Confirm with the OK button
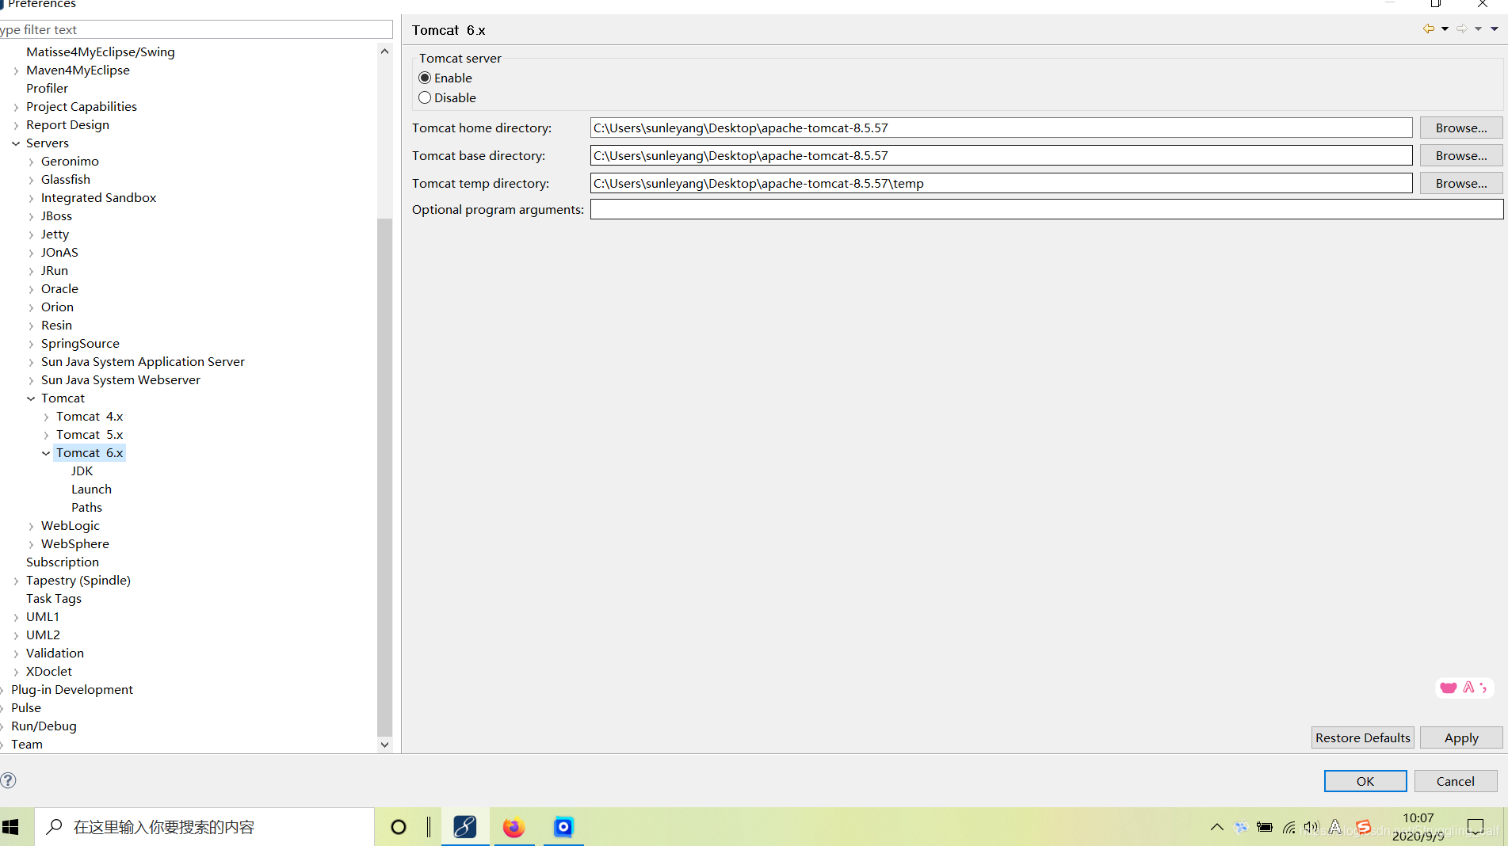The image size is (1508, 846). click(x=1365, y=781)
